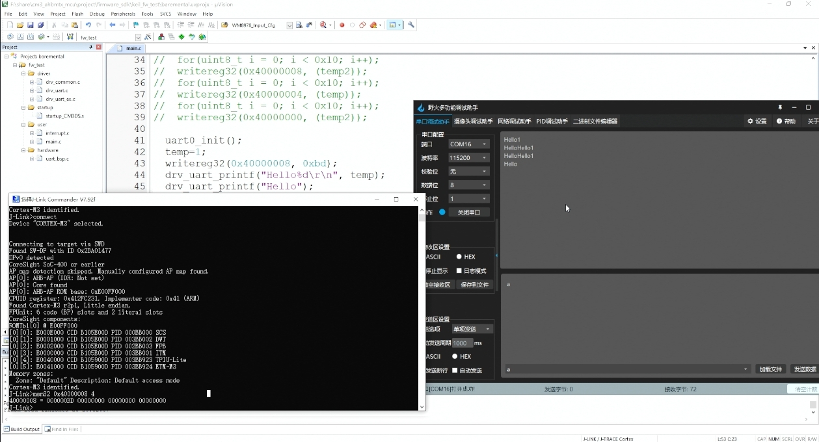Click the Undo arrow in Keil toolbar
Image resolution: width=819 pixels, height=442 pixels.
pos(88,25)
